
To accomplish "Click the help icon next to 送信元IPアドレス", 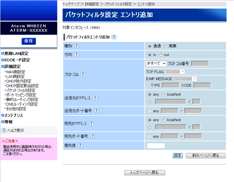I will (95, 98).
